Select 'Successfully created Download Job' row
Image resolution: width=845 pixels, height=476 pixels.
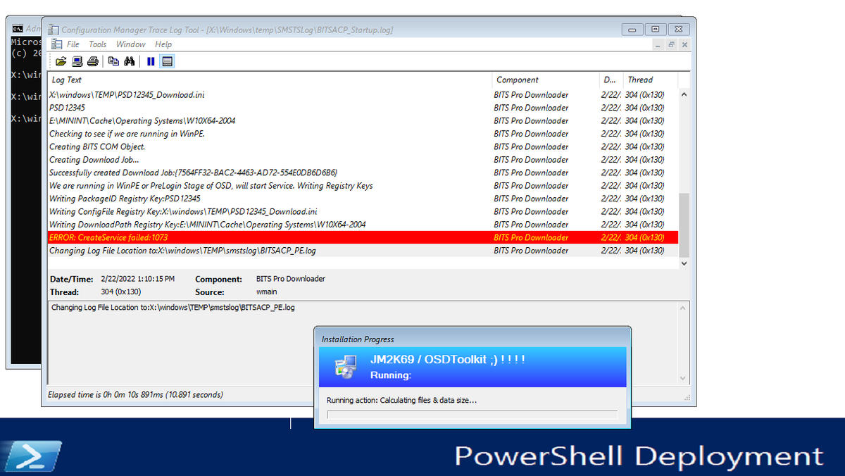[363, 173]
